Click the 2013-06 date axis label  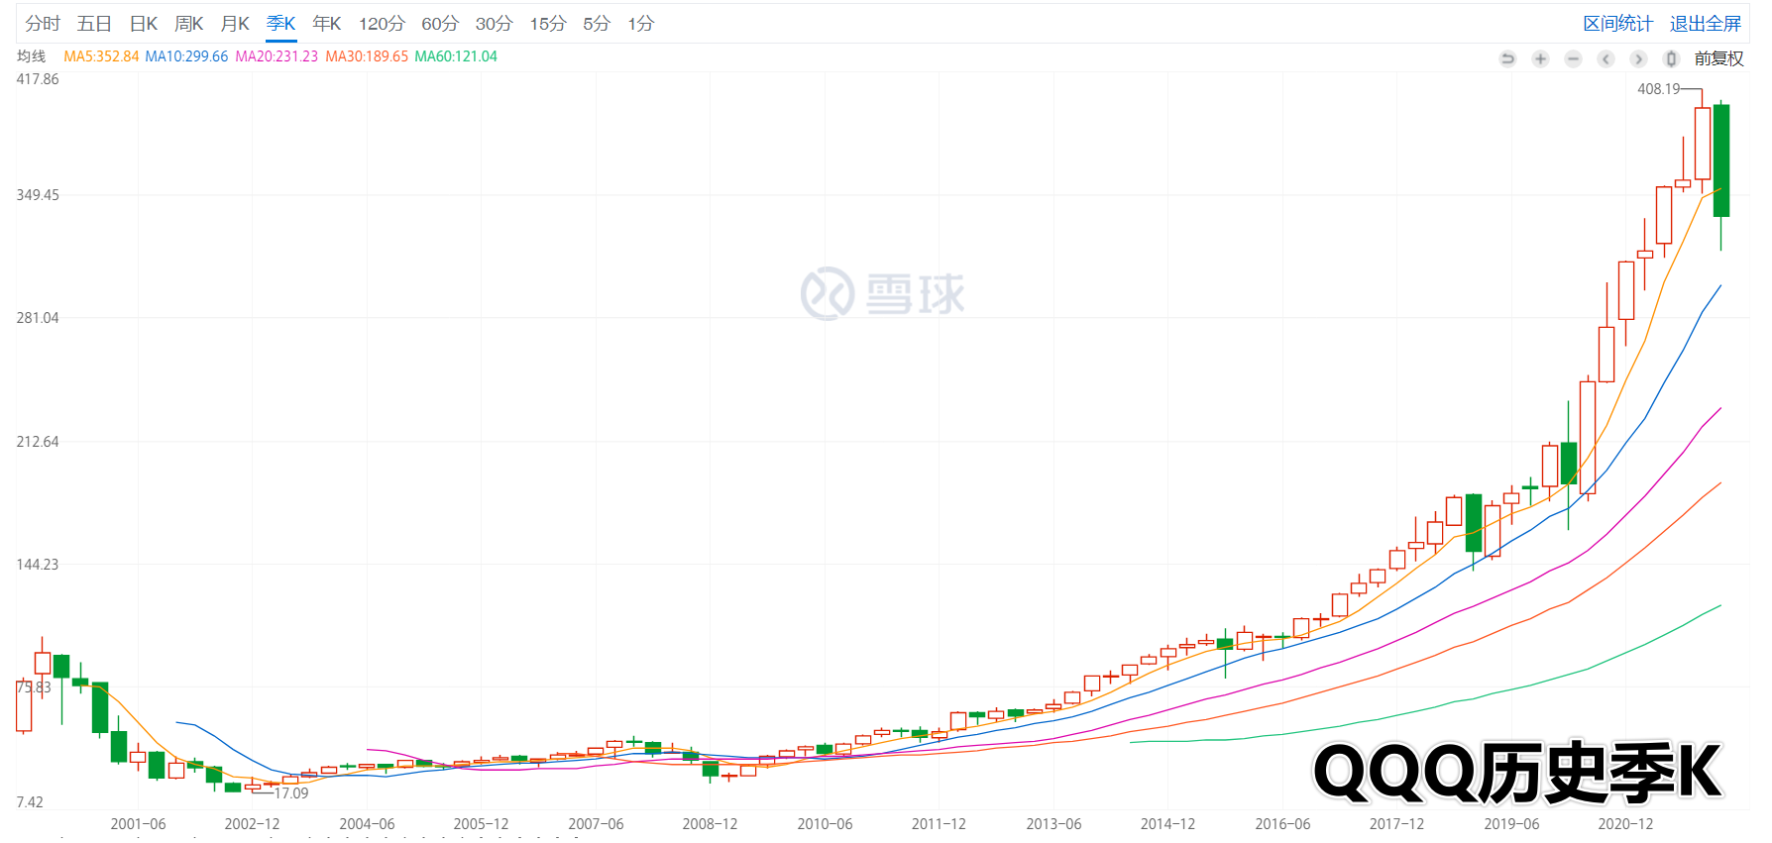pyautogui.click(x=1053, y=824)
